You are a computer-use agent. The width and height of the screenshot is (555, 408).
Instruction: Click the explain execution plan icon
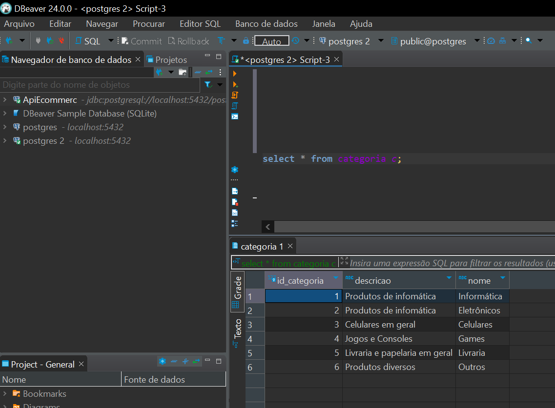(235, 106)
